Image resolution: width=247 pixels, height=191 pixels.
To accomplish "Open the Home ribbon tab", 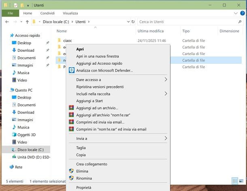I will (x=28, y=13).
